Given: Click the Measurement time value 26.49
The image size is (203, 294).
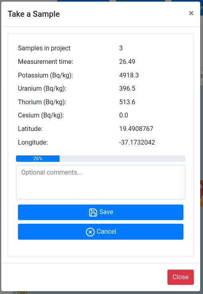Looking at the screenshot, I should (x=127, y=62).
